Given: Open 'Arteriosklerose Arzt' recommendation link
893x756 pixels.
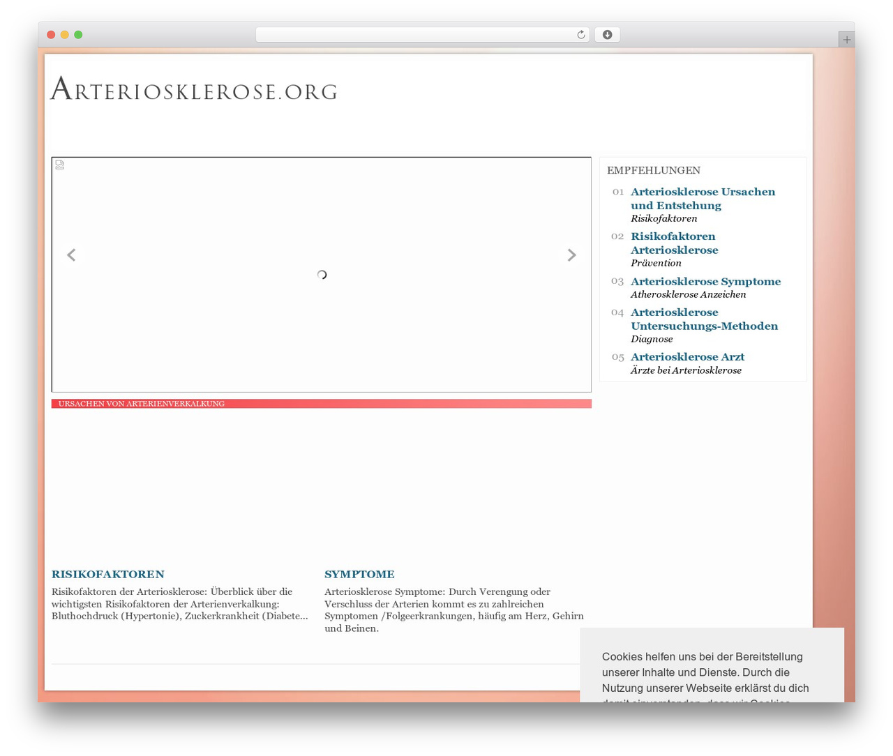Looking at the screenshot, I should click(x=687, y=357).
